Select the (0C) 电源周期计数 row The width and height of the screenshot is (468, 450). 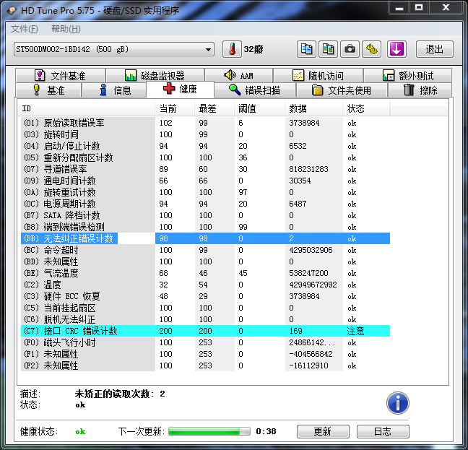[x=205, y=204]
